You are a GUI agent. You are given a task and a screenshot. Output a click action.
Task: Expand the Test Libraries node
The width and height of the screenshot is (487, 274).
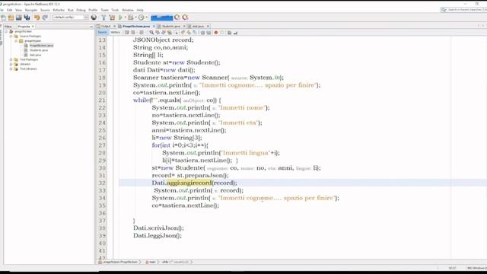click(11, 68)
